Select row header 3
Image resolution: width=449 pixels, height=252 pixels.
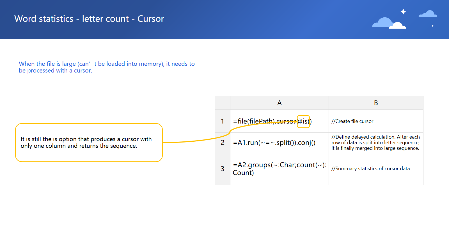(223, 169)
